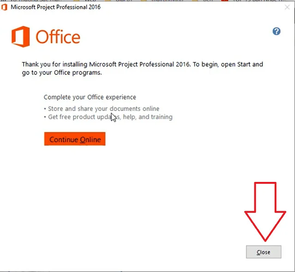Click the 'go to your Office programs' line
The width and height of the screenshot is (295, 272).
point(62,73)
